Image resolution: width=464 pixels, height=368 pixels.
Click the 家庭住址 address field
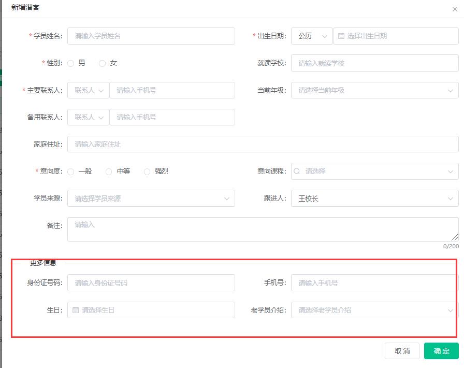pyautogui.click(x=263, y=144)
